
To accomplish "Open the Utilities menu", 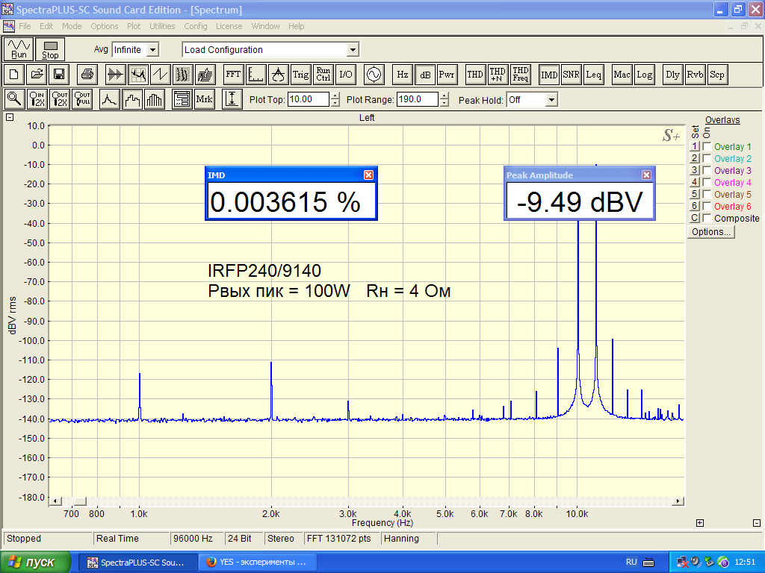I will 162,26.
